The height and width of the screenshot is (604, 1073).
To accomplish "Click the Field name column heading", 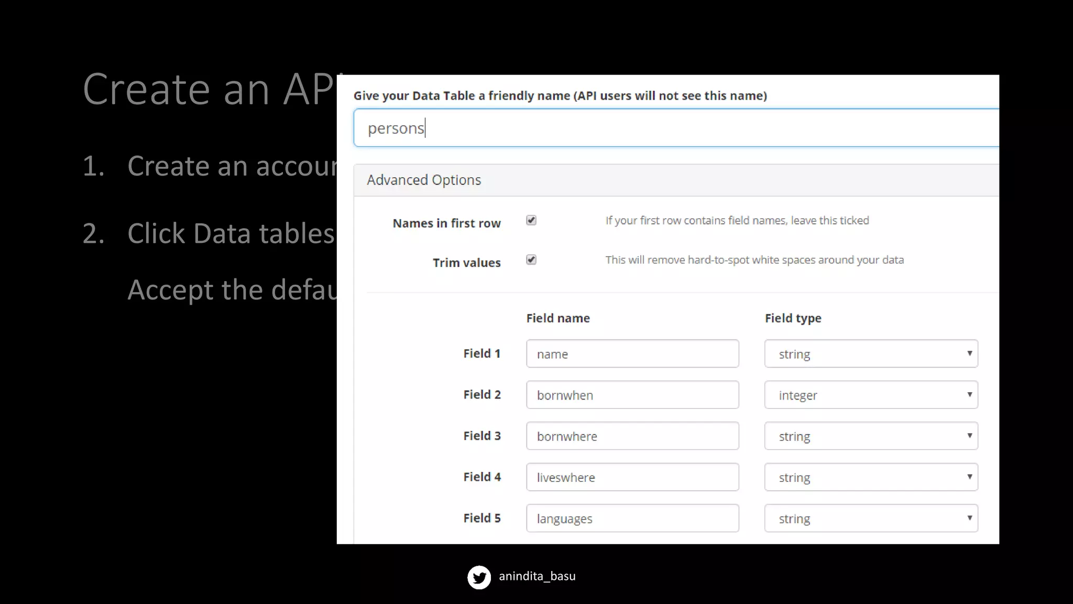I will [558, 318].
